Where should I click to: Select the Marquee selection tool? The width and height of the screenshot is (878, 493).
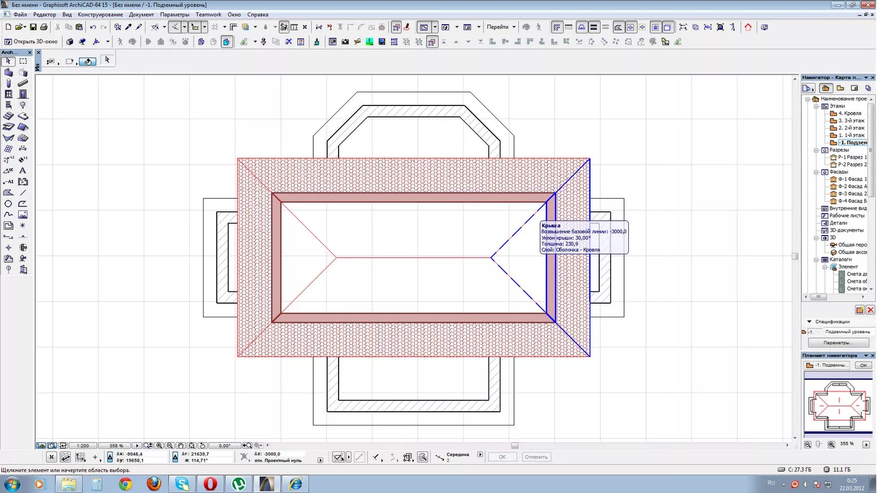point(23,61)
